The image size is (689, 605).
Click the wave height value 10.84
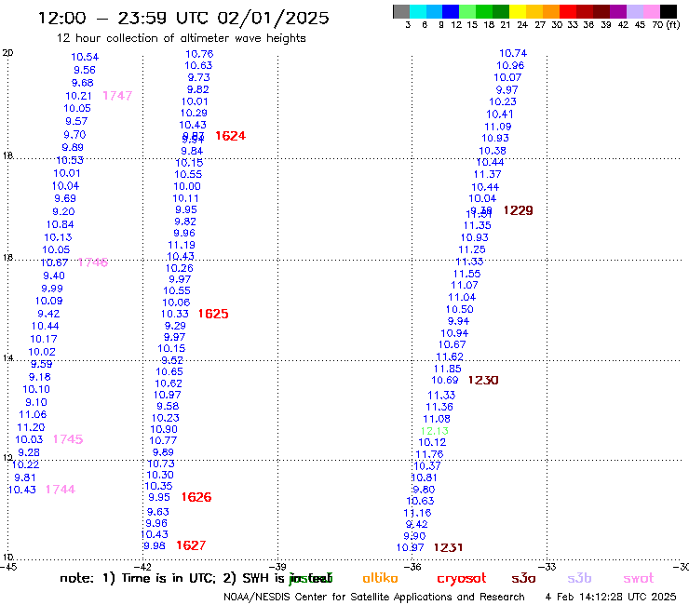(x=61, y=224)
